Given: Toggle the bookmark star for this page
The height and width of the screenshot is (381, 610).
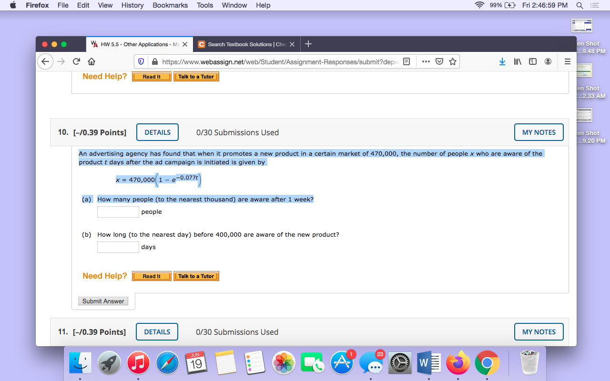Looking at the screenshot, I should click(452, 61).
